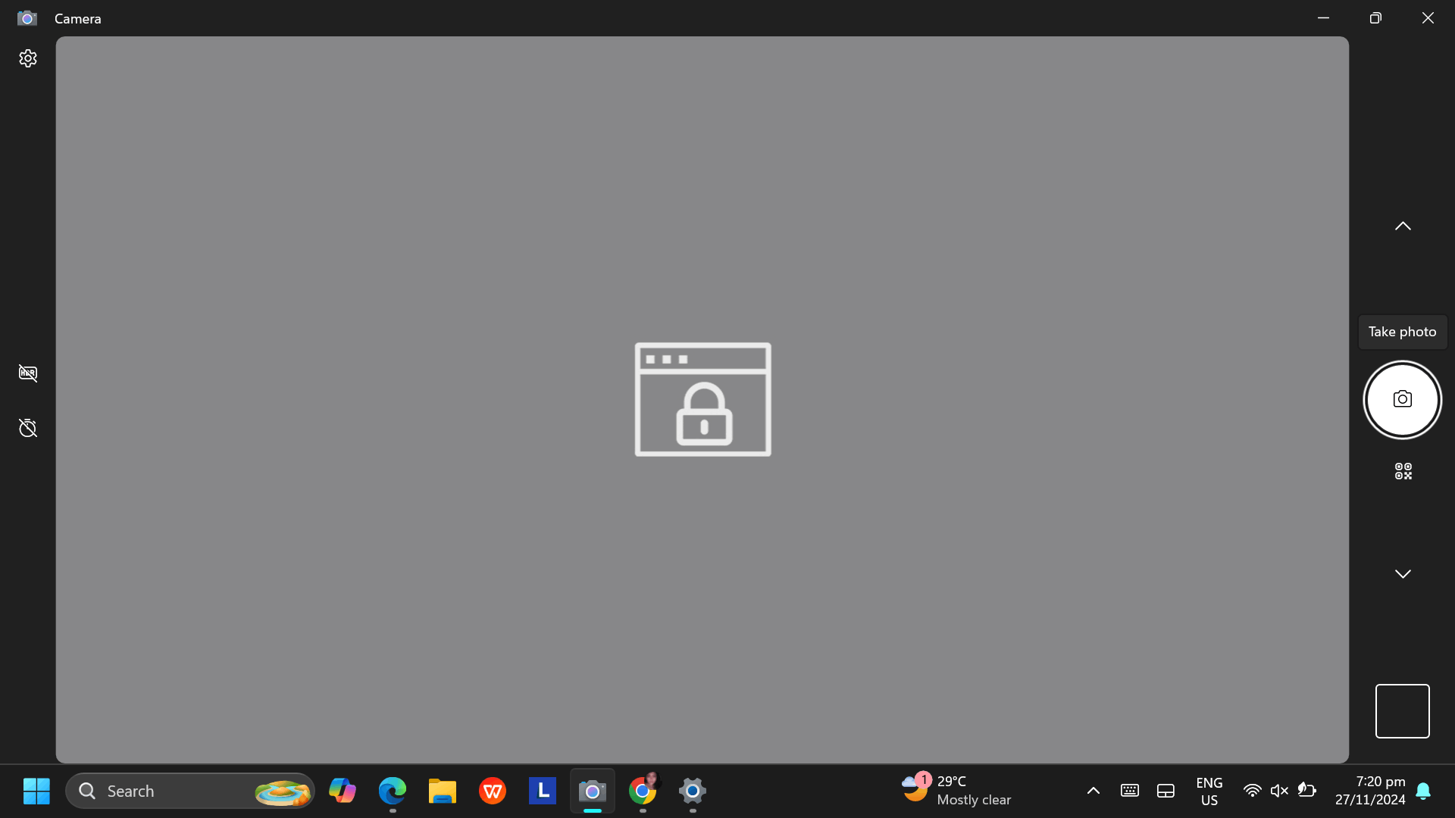
Task: Click the muted volume tray icon
Action: [x=1279, y=791]
